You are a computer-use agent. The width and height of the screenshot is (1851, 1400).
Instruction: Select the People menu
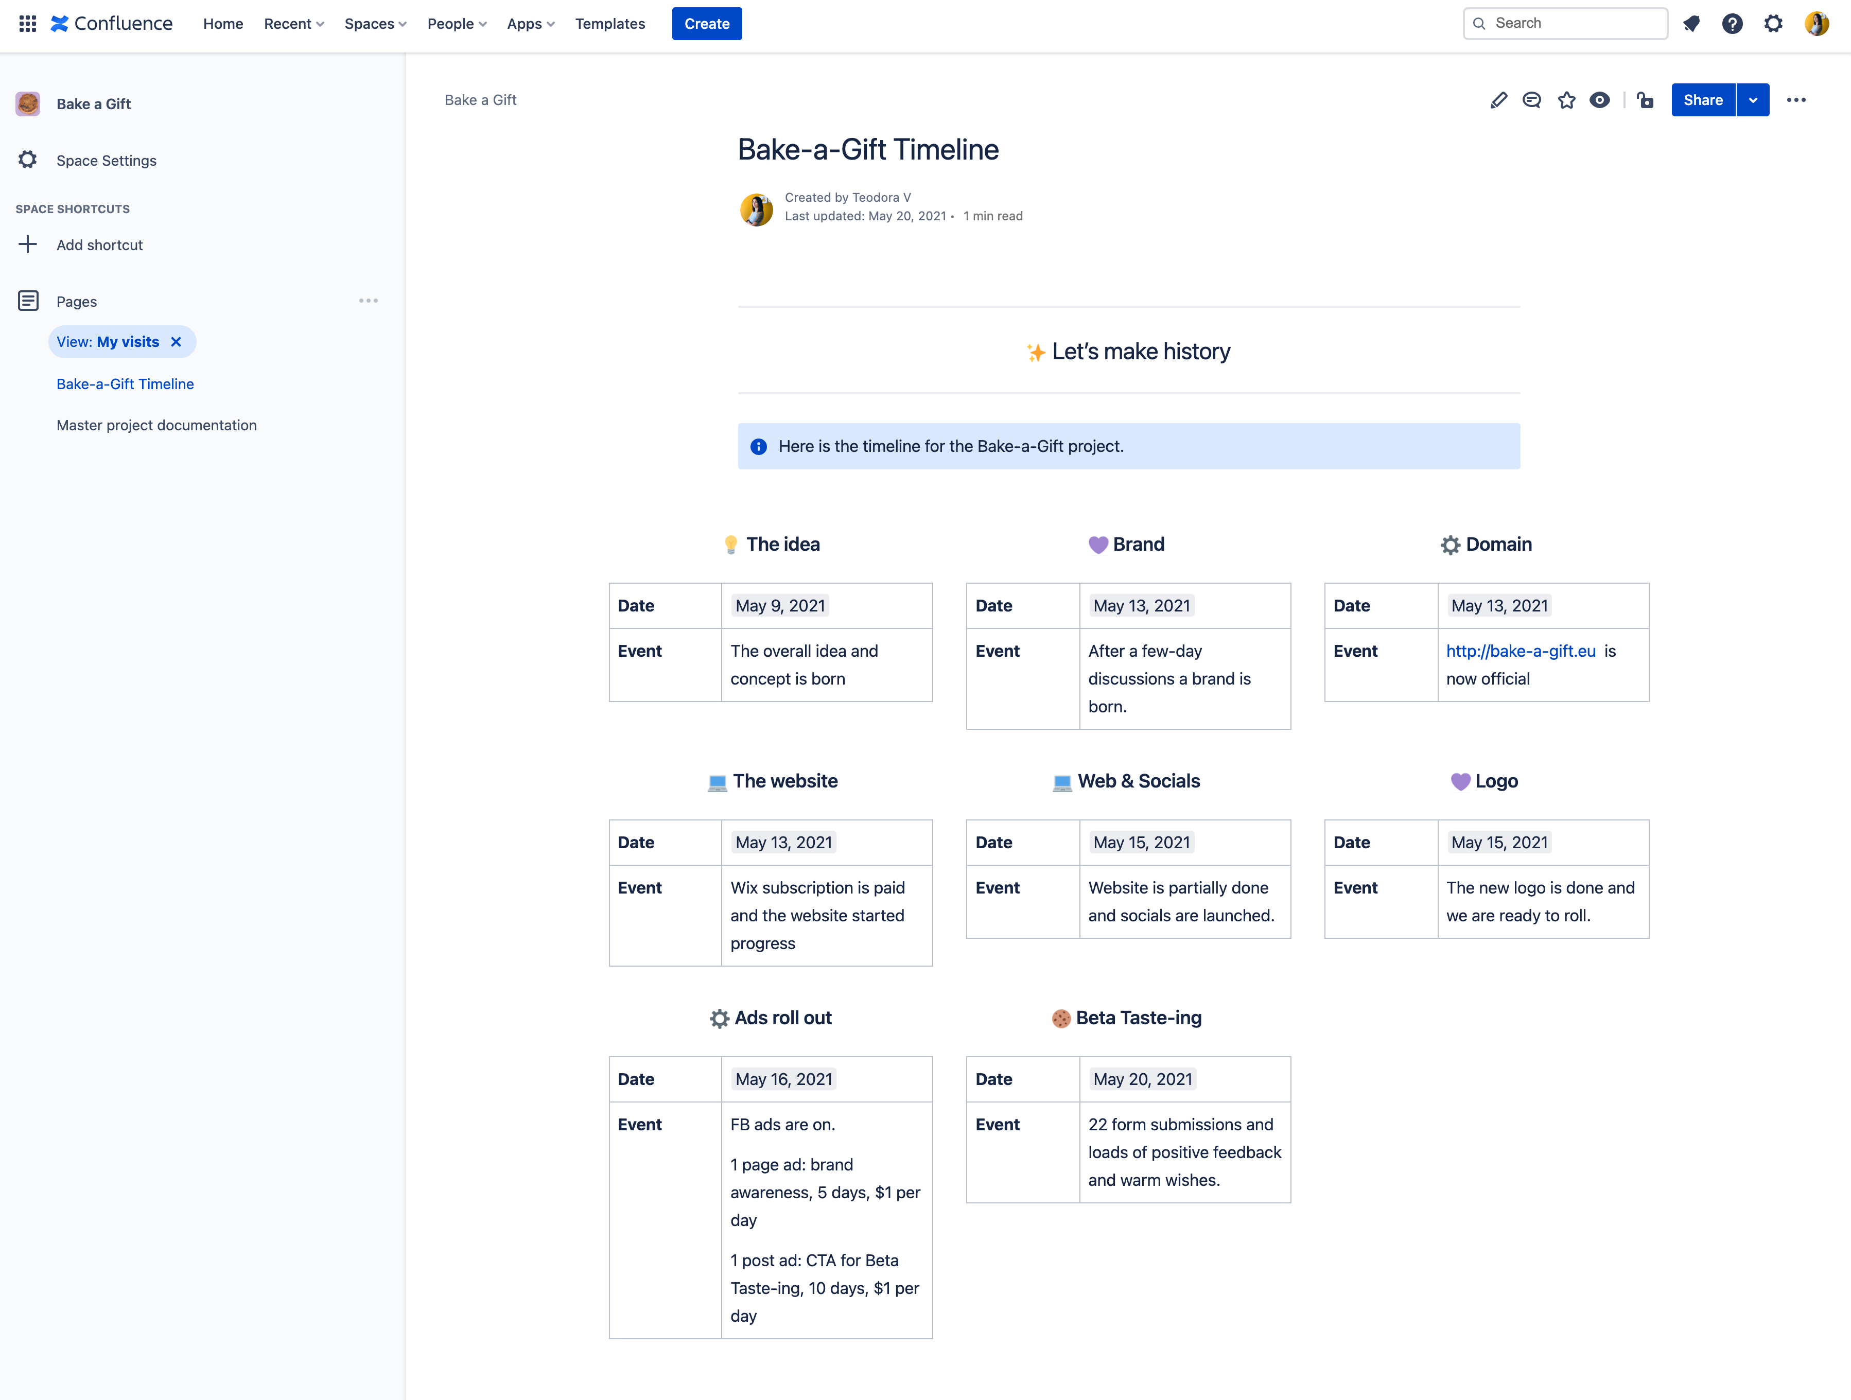[456, 24]
